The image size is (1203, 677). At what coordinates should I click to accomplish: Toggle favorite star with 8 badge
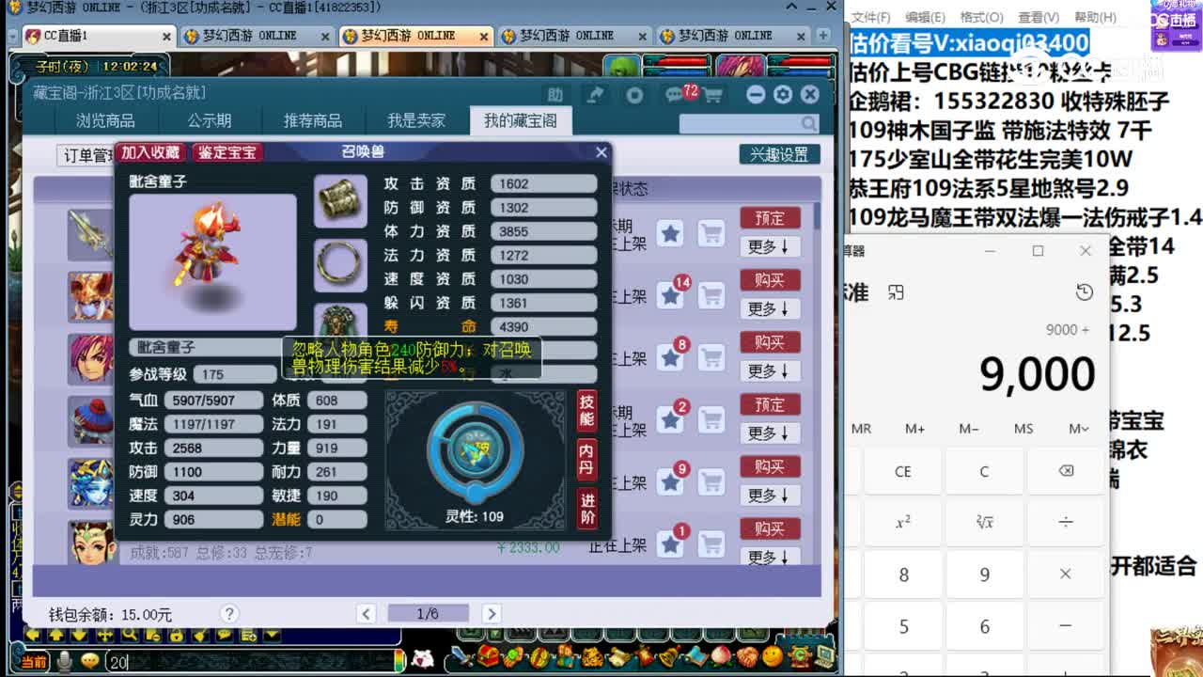670,358
